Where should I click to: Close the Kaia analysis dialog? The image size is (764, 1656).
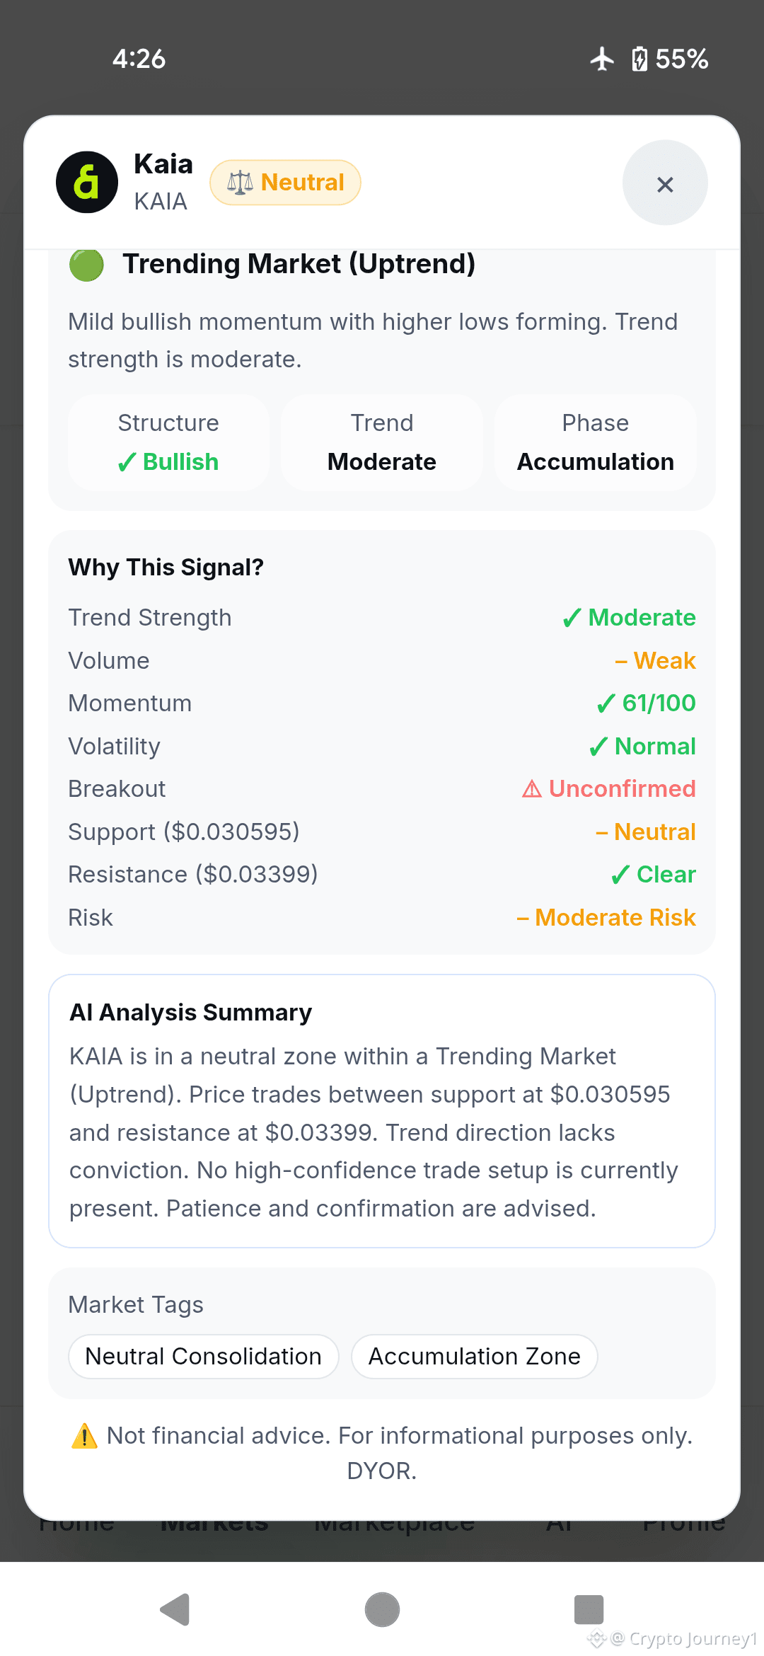pos(665,183)
